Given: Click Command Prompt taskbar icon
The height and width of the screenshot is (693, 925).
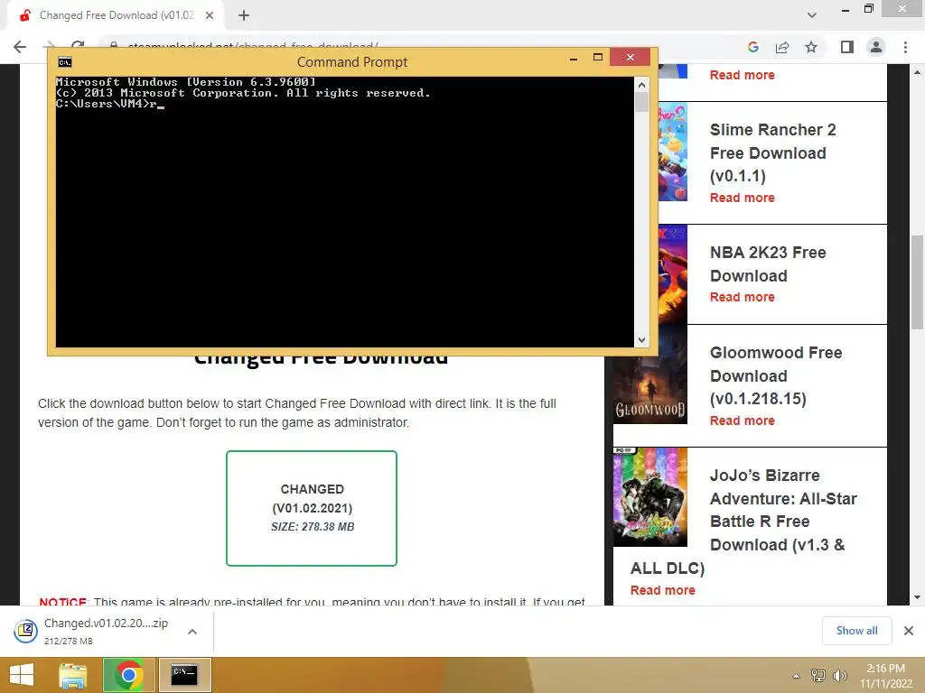Looking at the screenshot, I should tap(184, 675).
